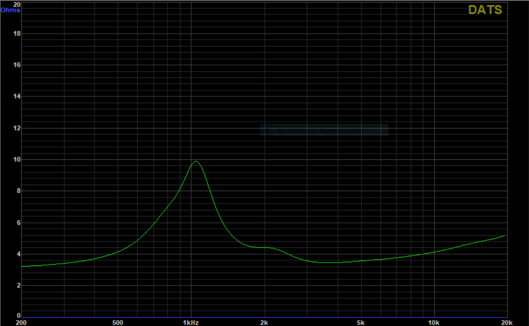Click the green curve's right end at 20k
Screen dimensions: 529x326
pyautogui.click(x=505, y=236)
